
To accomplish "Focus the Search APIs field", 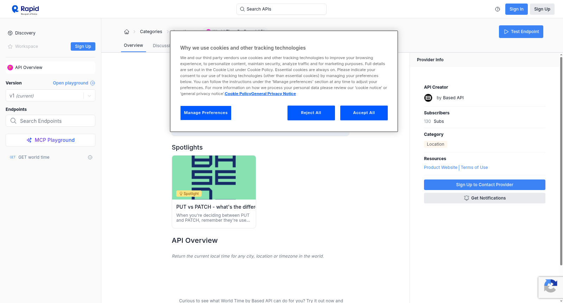I will point(281,9).
